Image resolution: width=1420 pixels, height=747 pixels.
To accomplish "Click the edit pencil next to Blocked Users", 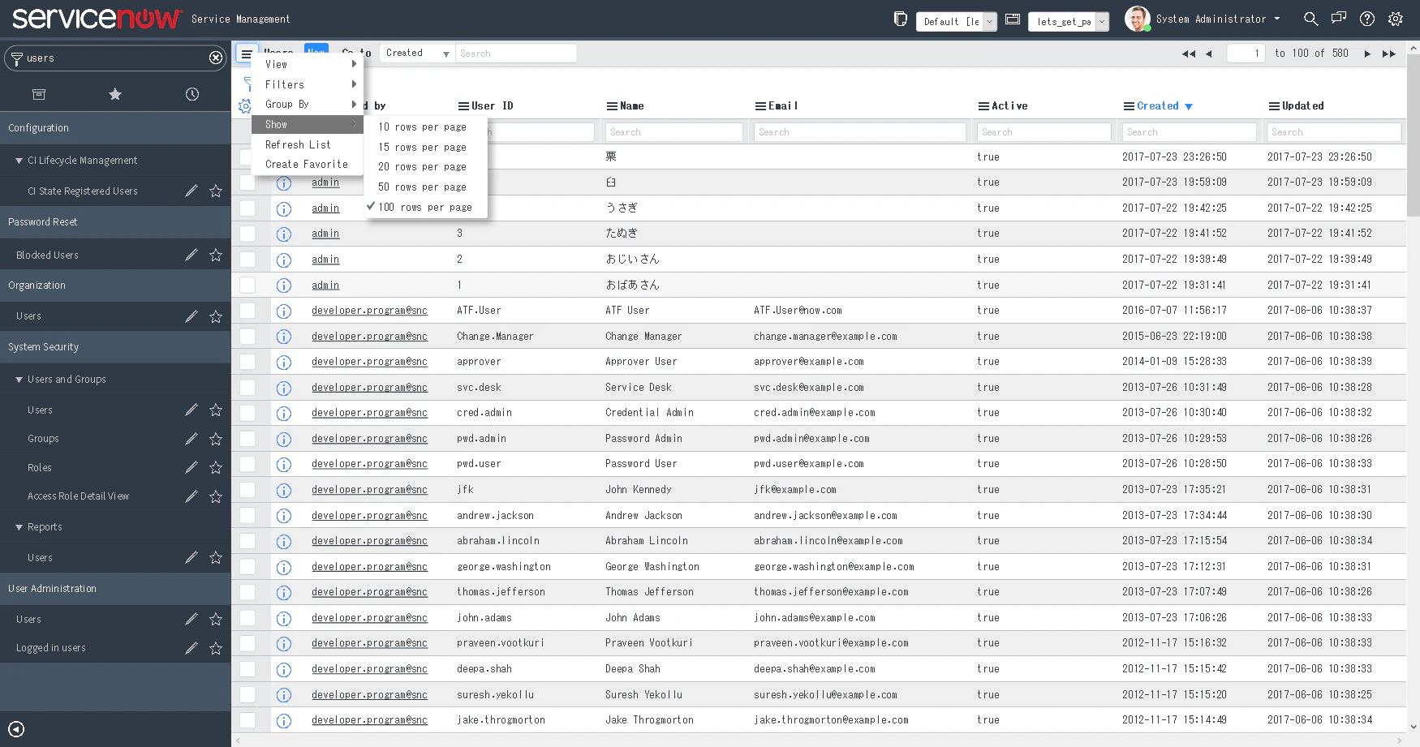I will [191, 255].
